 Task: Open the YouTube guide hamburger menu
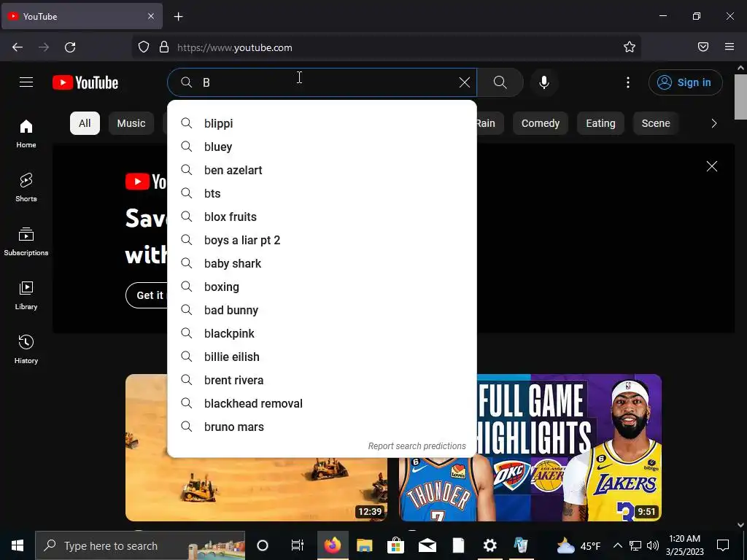(x=26, y=82)
